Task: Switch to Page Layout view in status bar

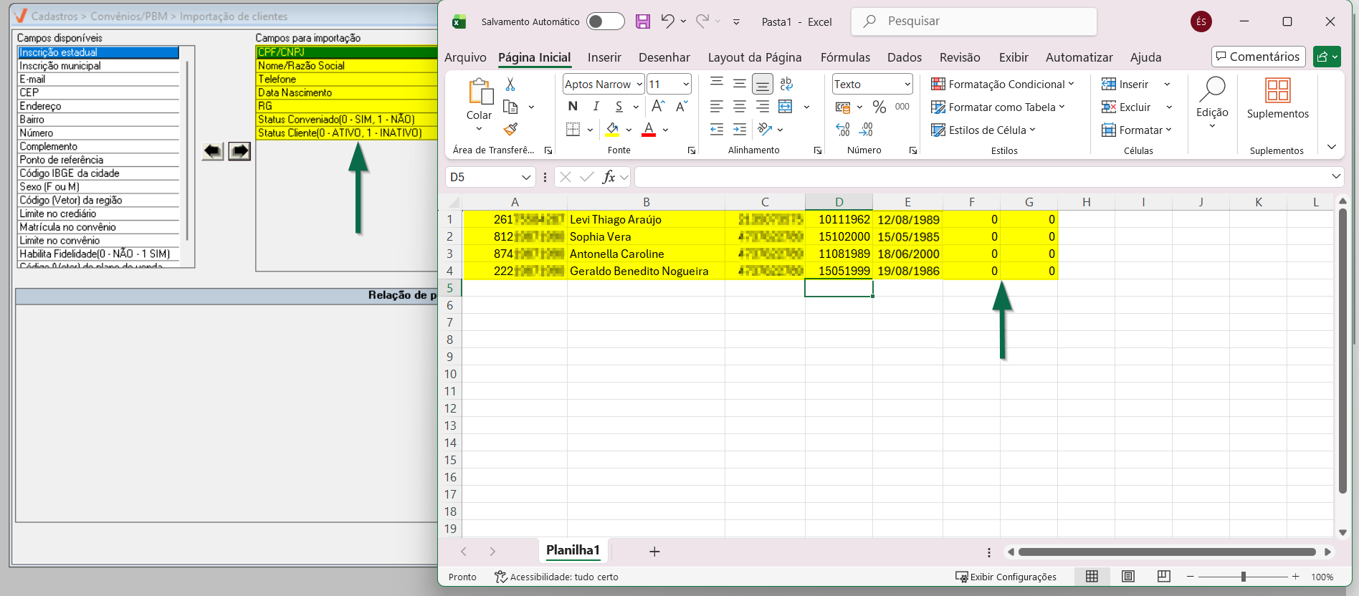Action: click(1128, 577)
